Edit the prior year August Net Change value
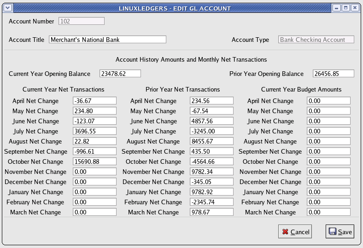The height and width of the screenshot is (248, 363). point(211,141)
